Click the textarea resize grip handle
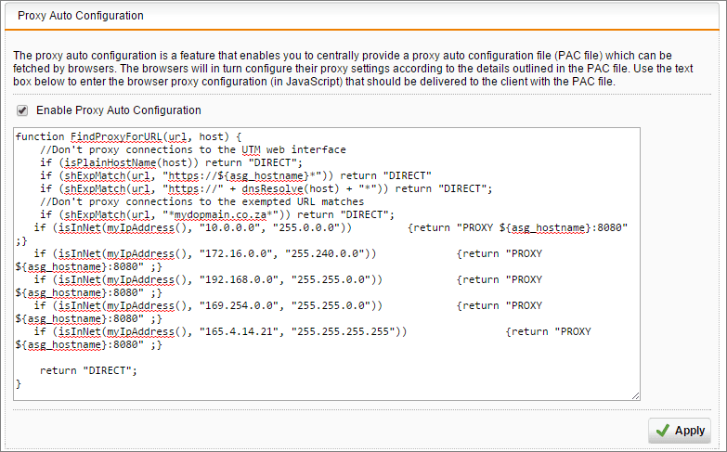The width and height of the screenshot is (727, 452). pos(636,396)
